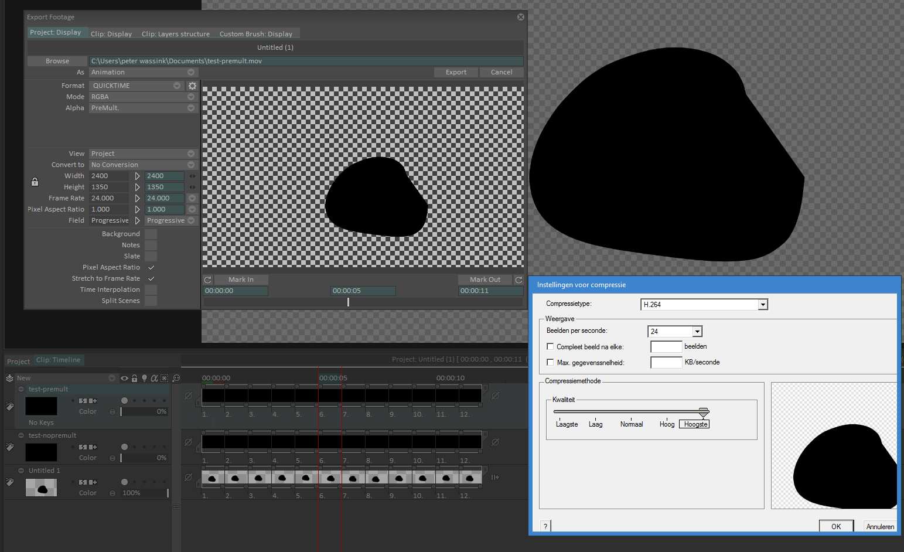Switch to Clip: Layers structure tab

tap(176, 34)
